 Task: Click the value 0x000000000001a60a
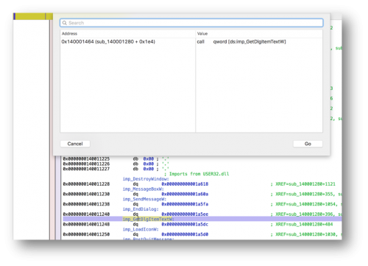tap(185, 194)
